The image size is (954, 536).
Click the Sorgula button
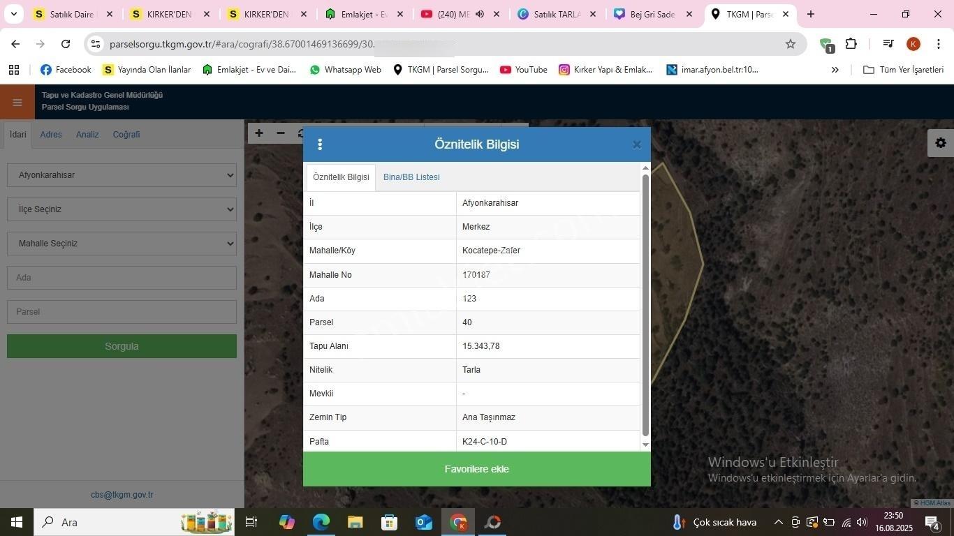pos(122,346)
